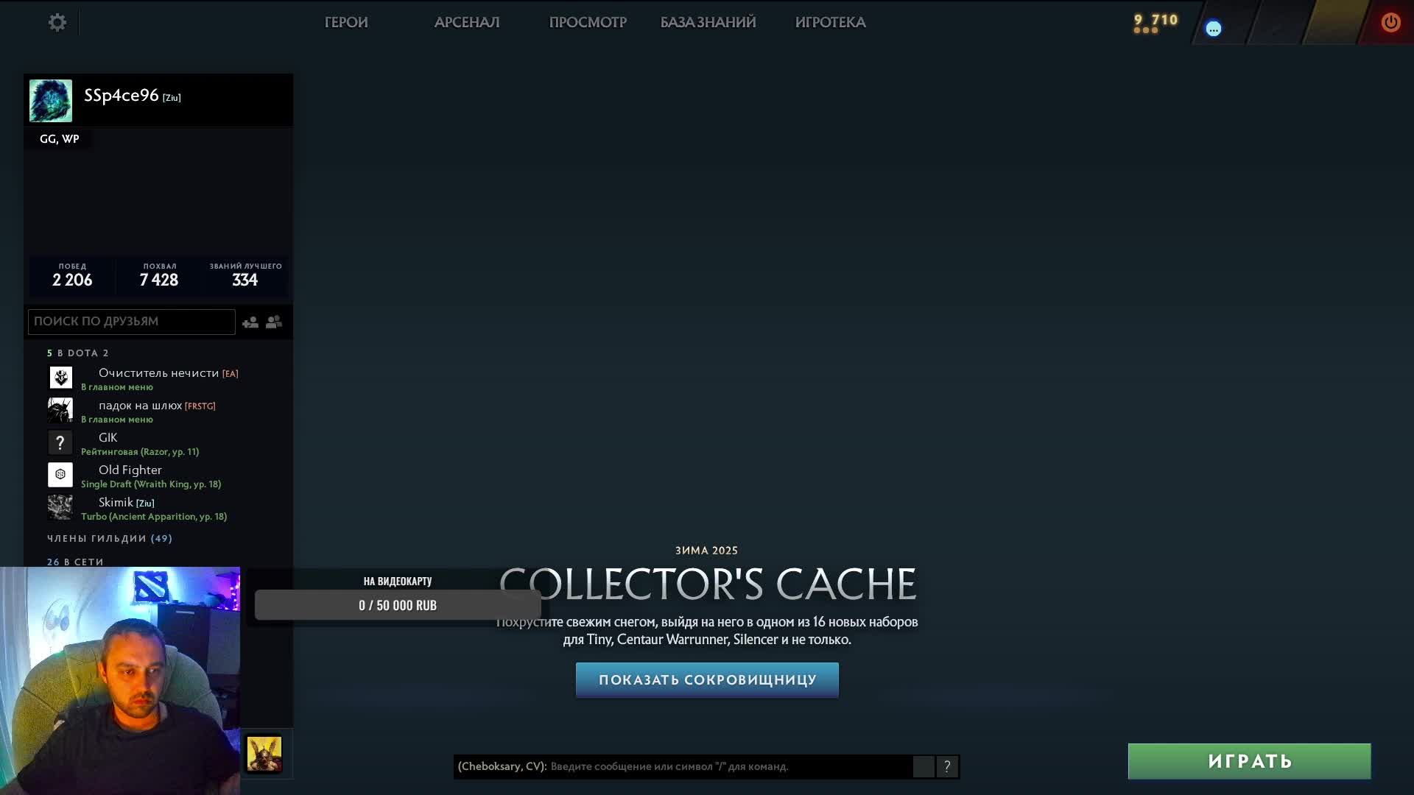Go to the Просмотр tab

pyautogui.click(x=588, y=23)
